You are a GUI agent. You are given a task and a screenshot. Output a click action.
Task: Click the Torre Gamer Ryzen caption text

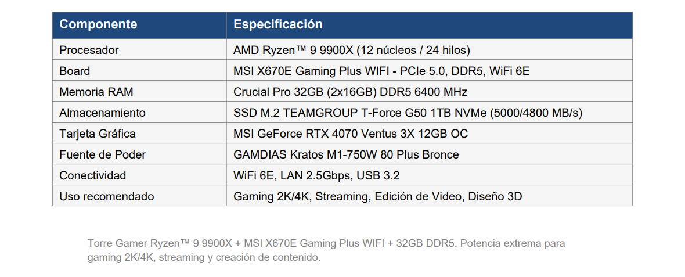pos(326,243)
